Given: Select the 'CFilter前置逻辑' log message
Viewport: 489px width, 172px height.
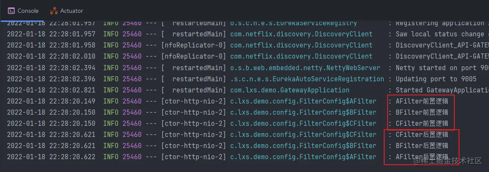Looking at the screenshot, I should (422, 124).
